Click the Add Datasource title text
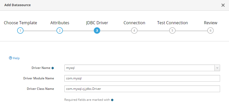 pos(17,5)
